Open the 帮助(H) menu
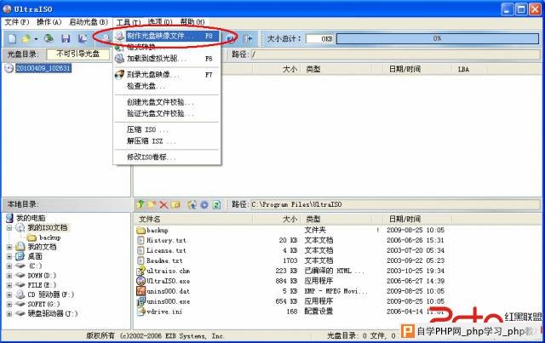Viewport: 545px width, 343px height. (192, 22)
